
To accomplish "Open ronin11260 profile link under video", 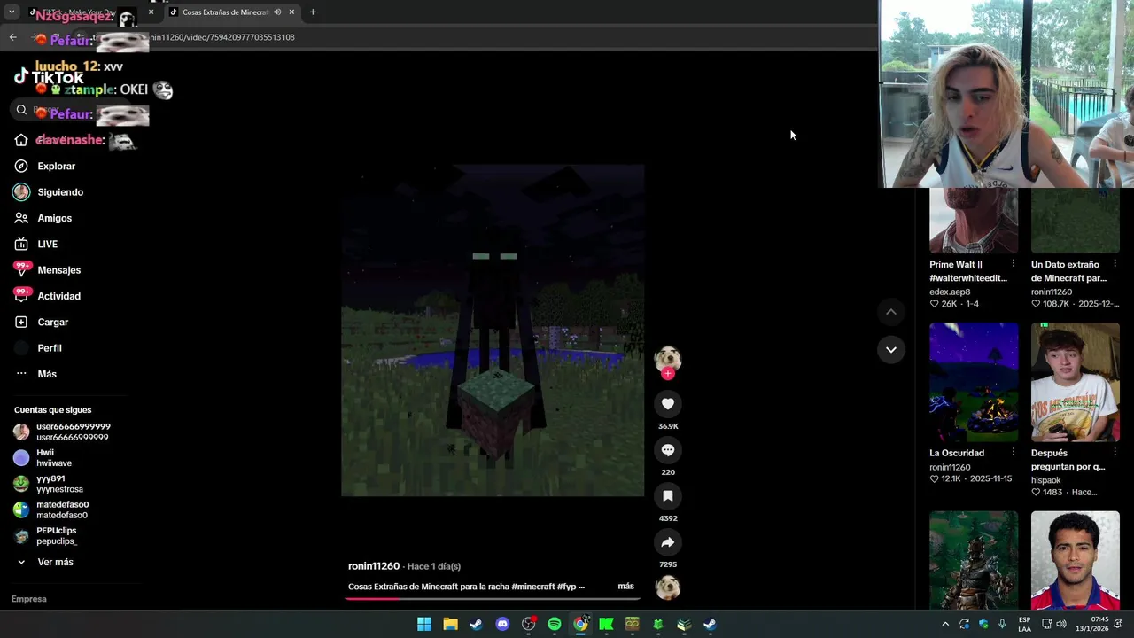I will click(x=374, y=566).
